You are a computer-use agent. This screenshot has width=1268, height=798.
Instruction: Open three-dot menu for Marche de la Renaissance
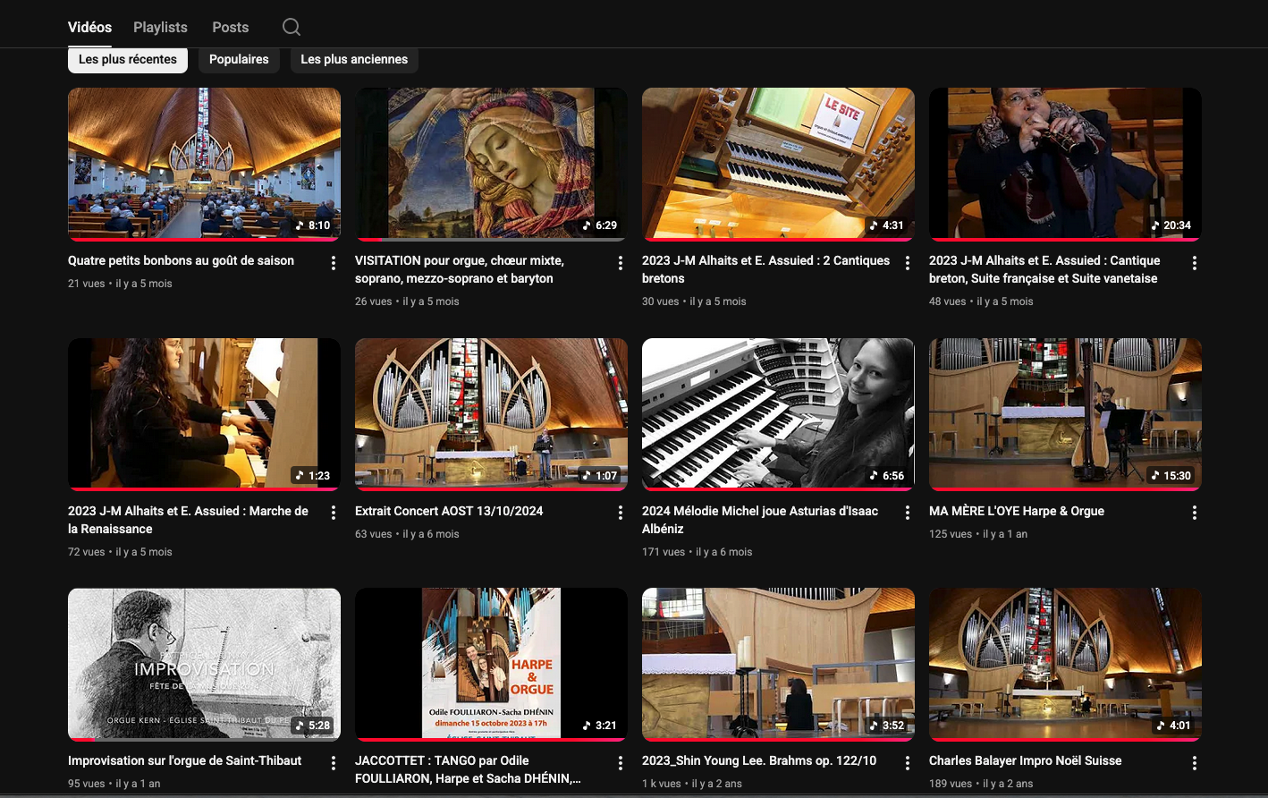[334, 513]
